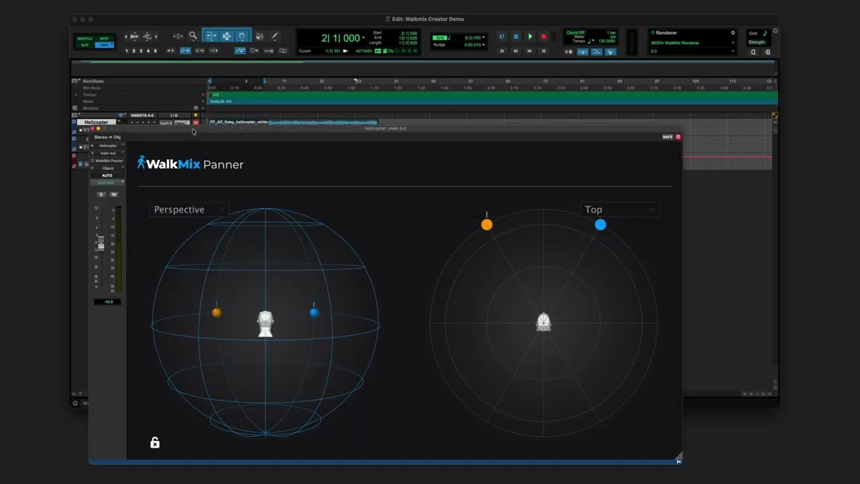The height and width of the screenshot is (484, 860).
Task: Enable Shuffle edit mode
Action: [85, 38]
